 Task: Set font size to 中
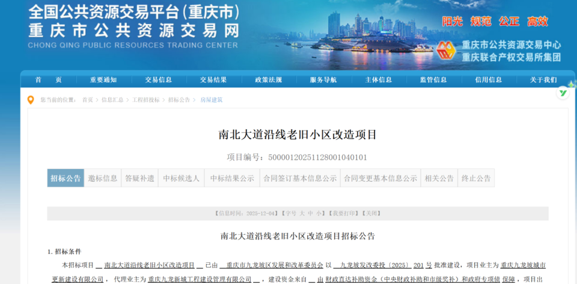(x=311, y=213)
